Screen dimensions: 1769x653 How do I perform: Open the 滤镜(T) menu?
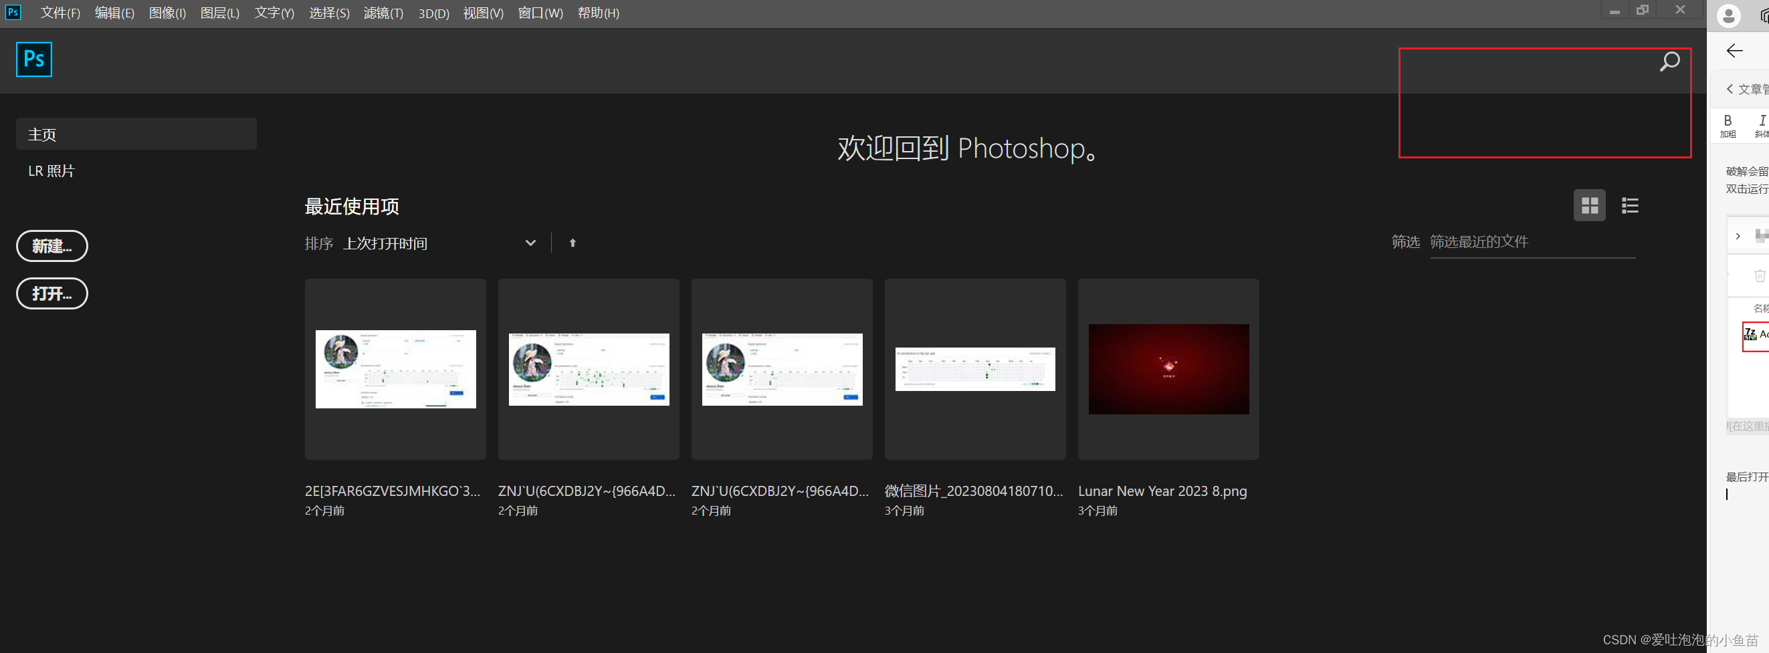pyautogui.click(x=383, y=13)
